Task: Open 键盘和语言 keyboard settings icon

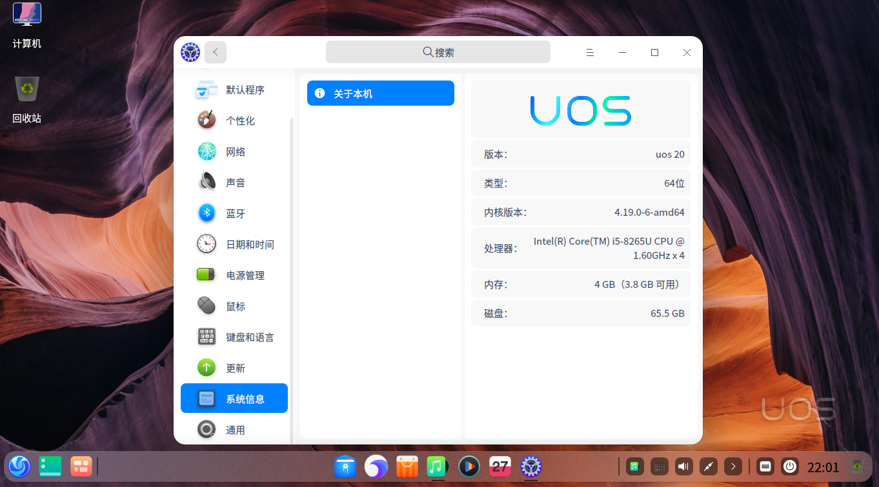Action: [x=207, y=337]
